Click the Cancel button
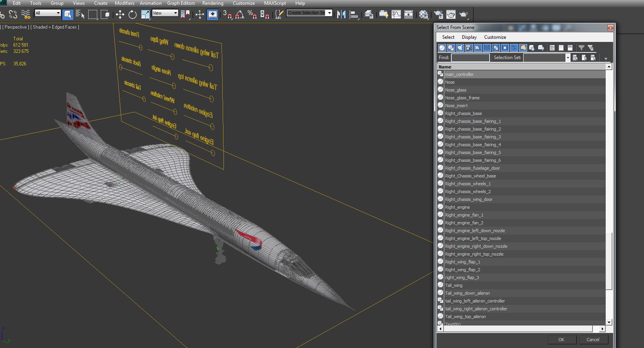The image size is (644, 348). (593, 340)
